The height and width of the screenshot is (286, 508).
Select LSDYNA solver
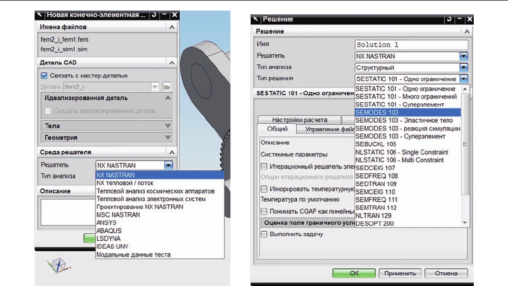(160, 239)
